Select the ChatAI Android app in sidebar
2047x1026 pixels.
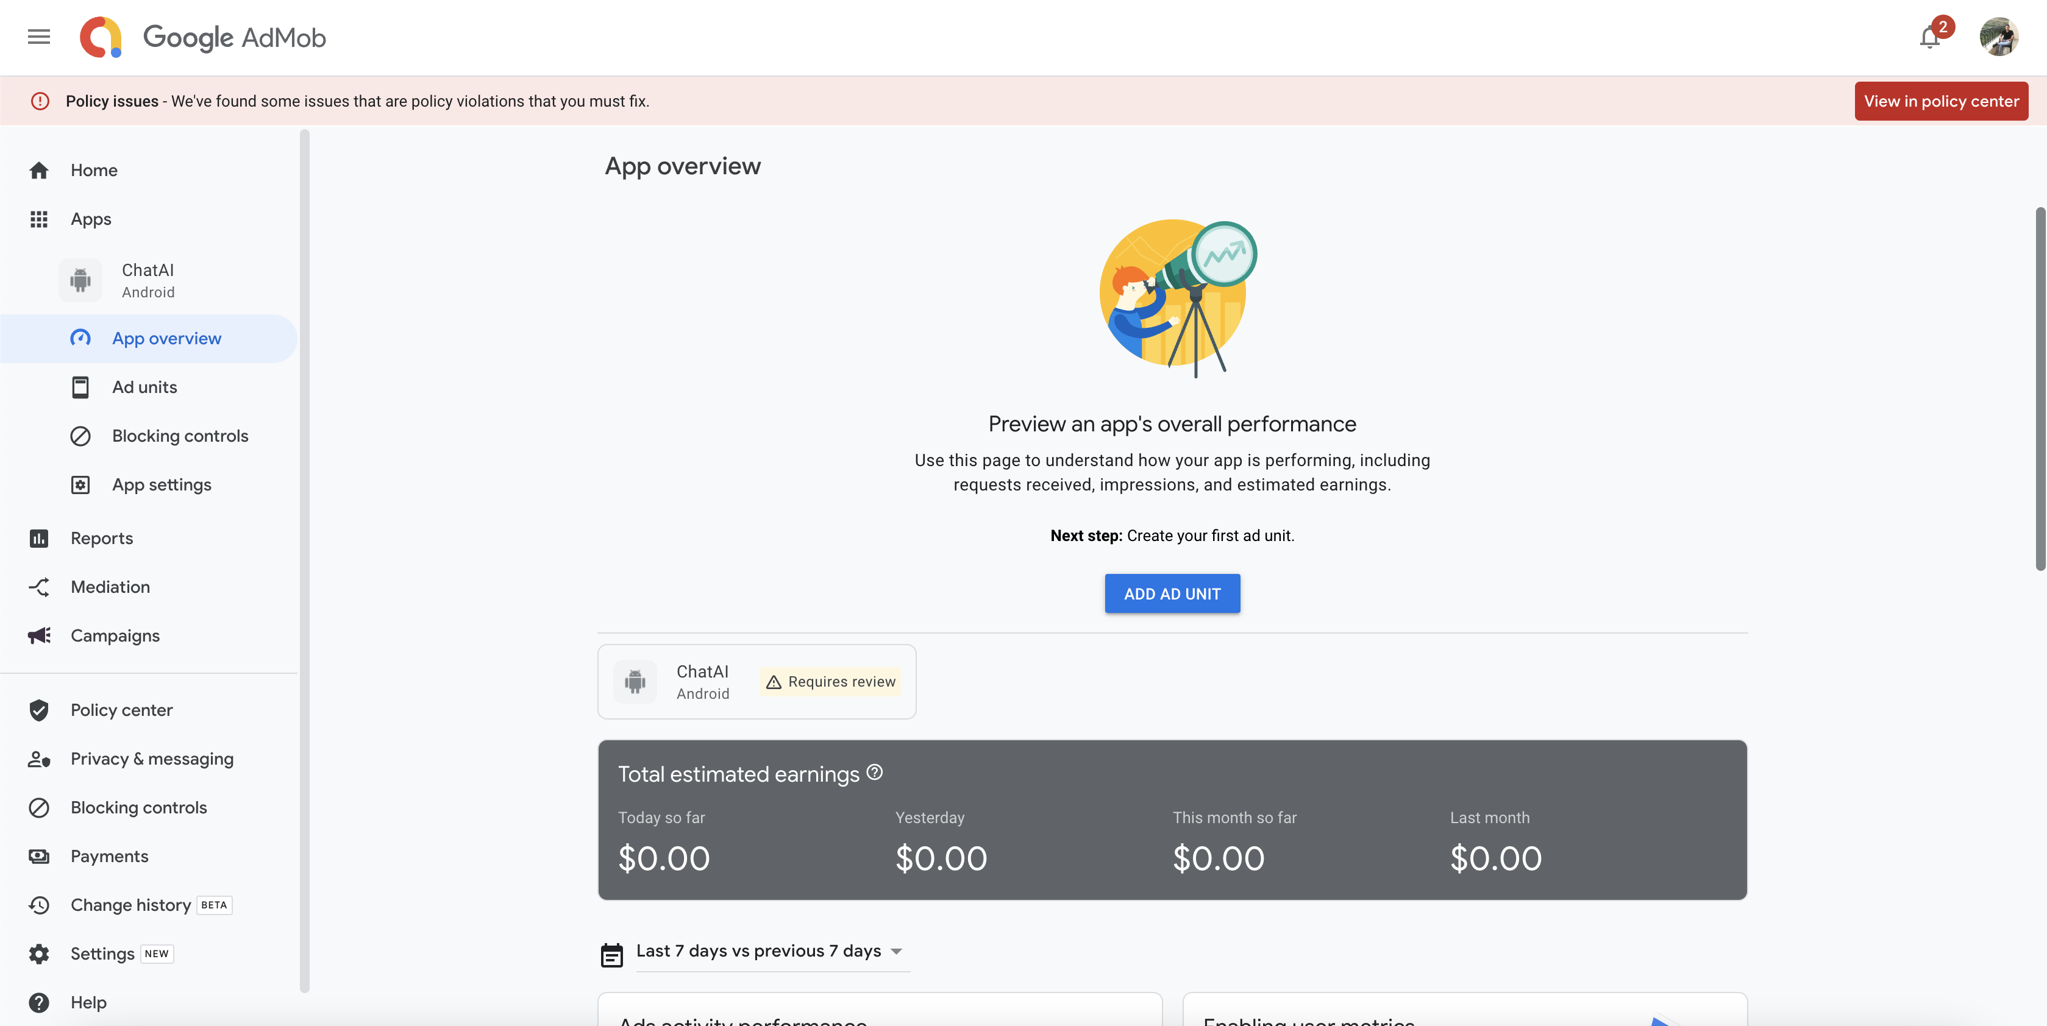pyautogui.click(x=148, y=280)
